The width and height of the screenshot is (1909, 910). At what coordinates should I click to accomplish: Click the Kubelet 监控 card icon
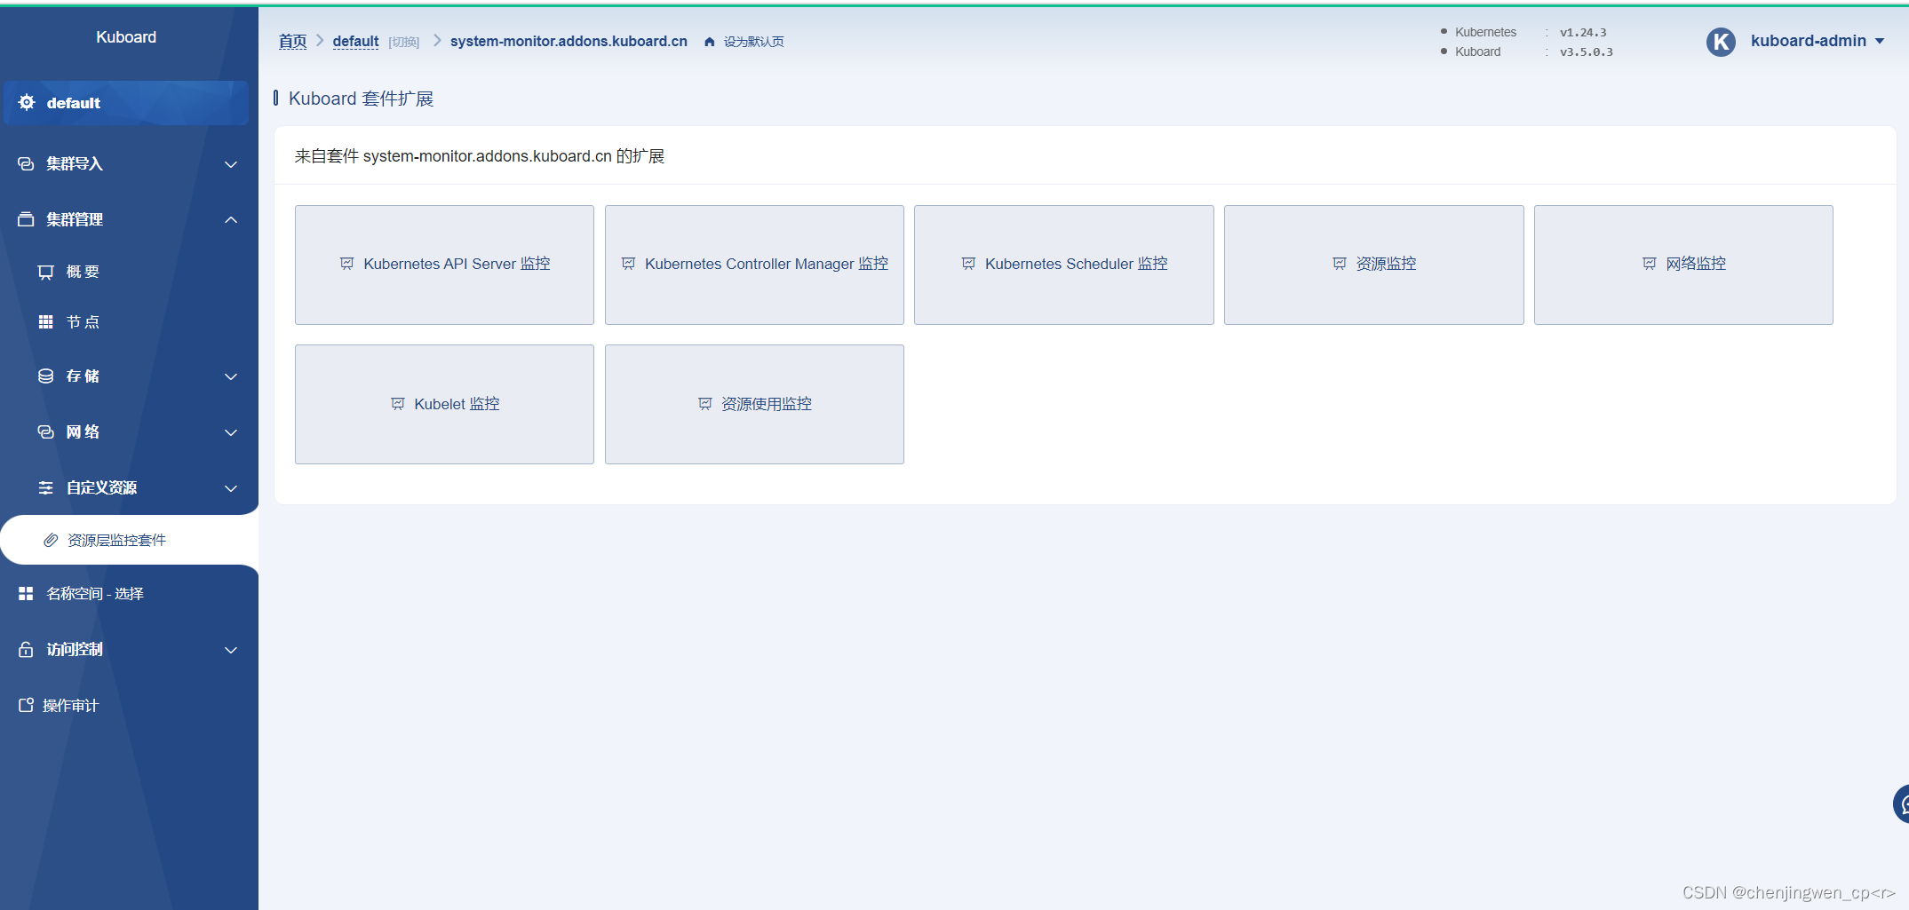[398, 404]
